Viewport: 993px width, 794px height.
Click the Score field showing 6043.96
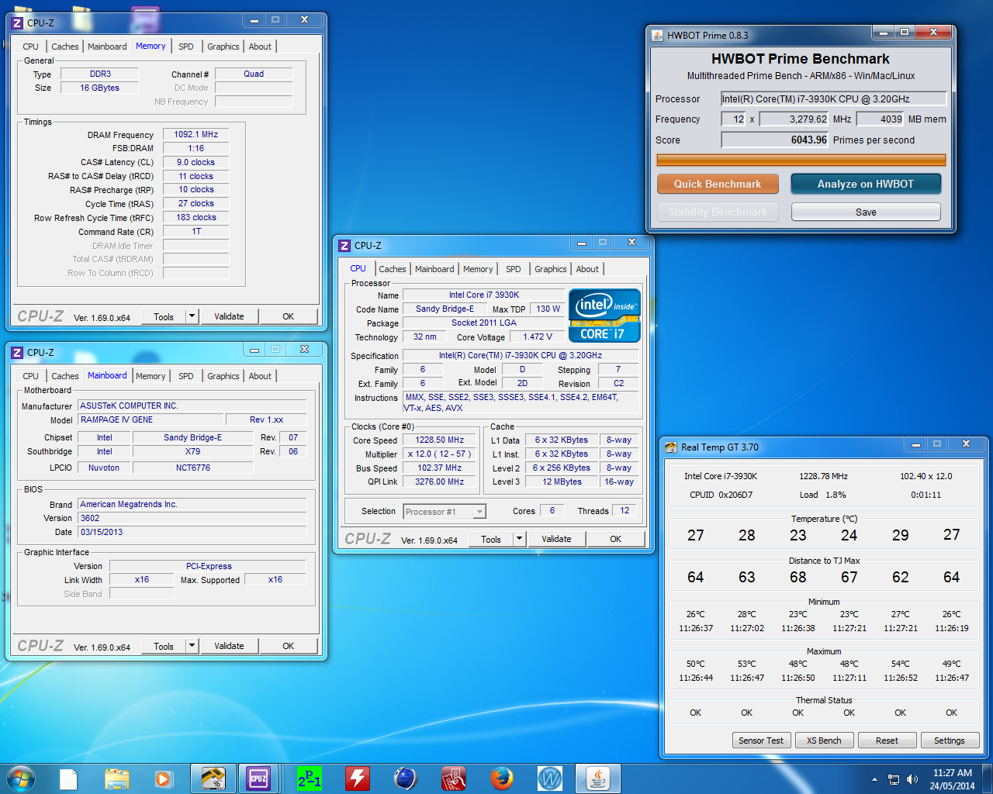[x=775, y=140]
